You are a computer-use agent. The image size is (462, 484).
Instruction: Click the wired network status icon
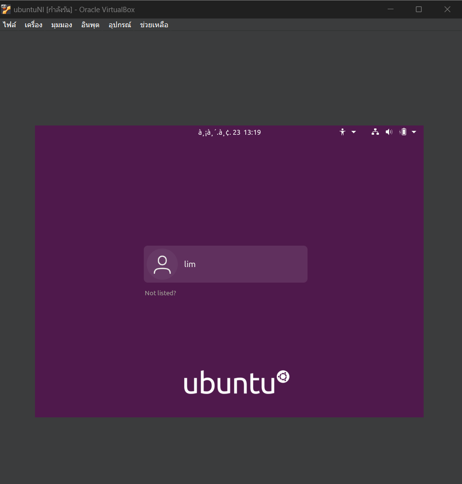click(x=375, y=132)
